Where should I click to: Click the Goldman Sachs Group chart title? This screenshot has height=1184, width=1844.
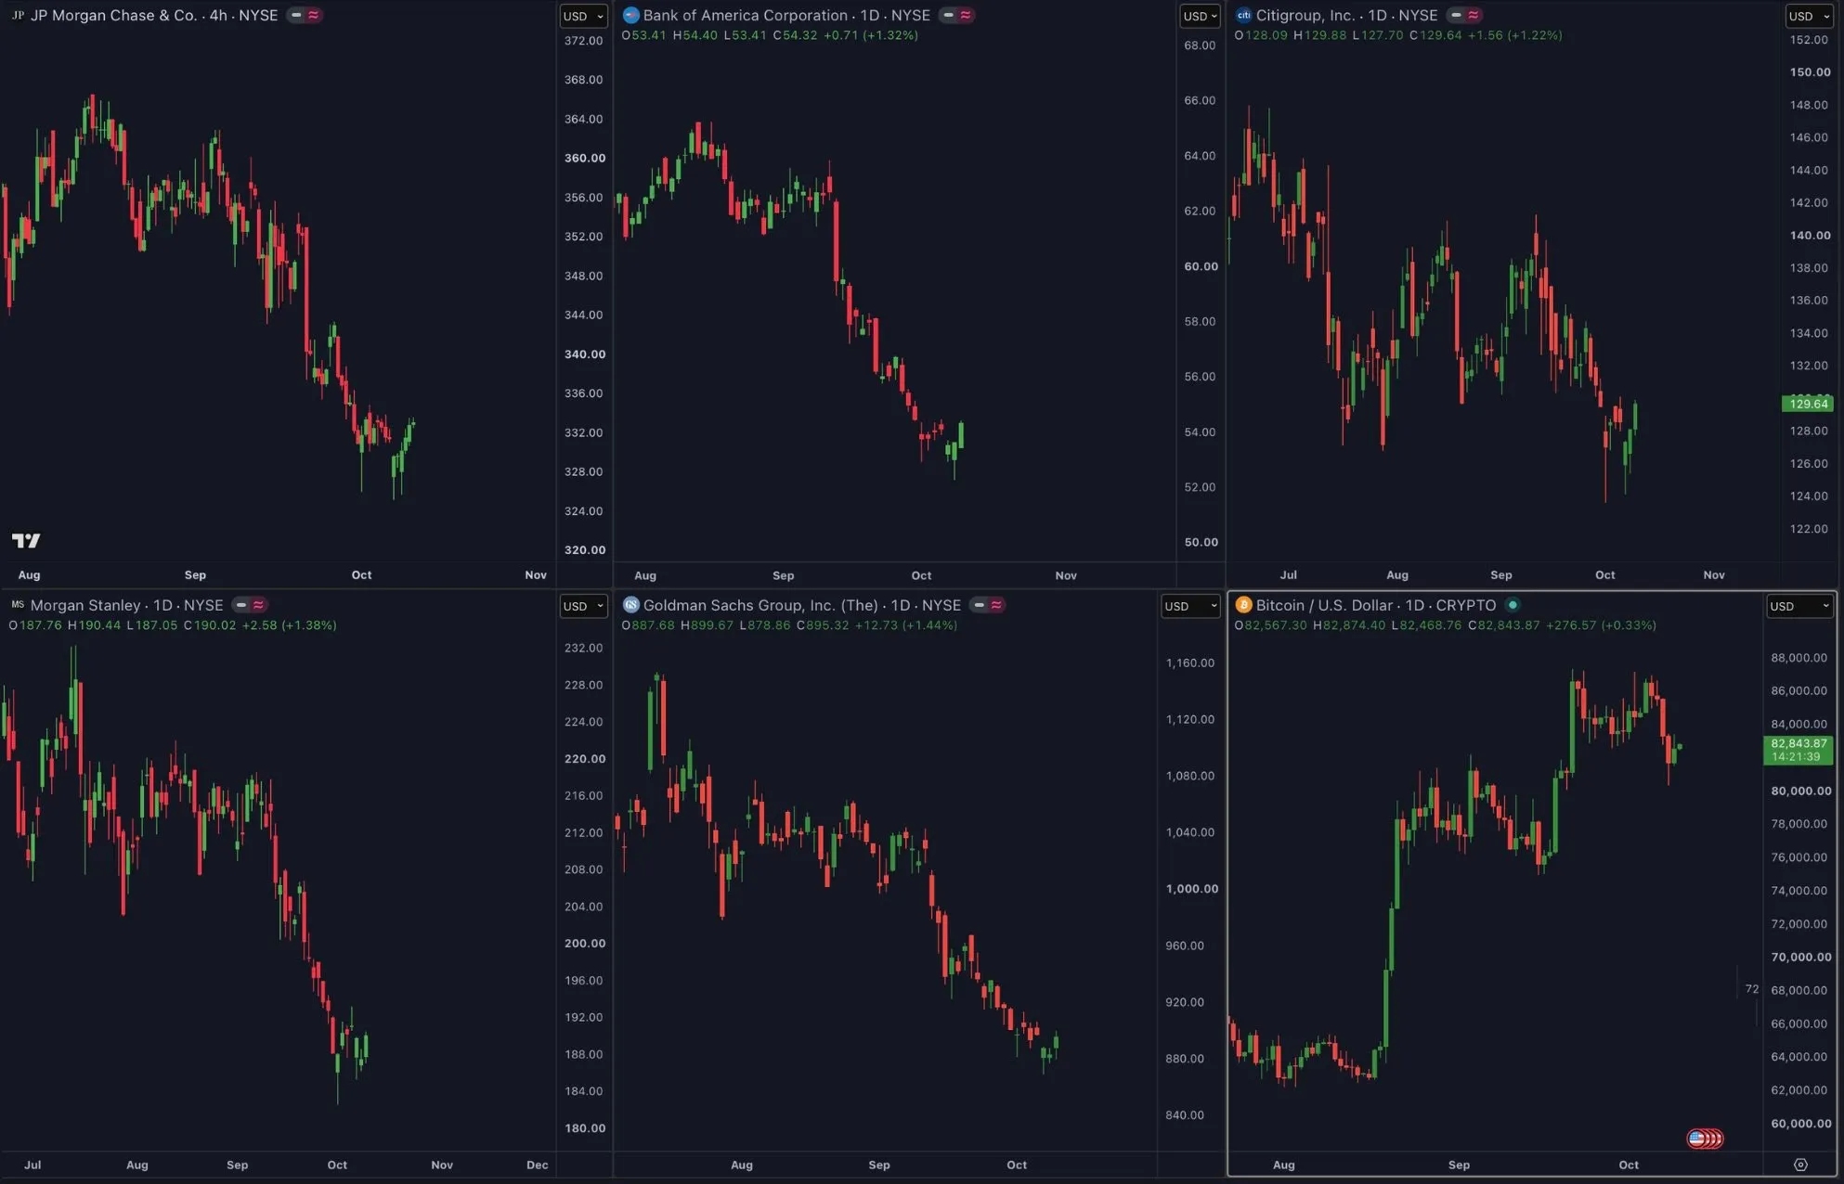(x=802, y=605)
